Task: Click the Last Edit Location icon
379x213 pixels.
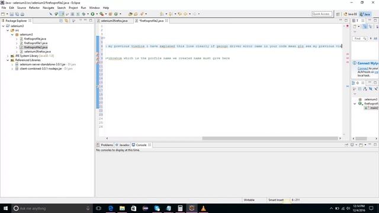Action: 179,14
